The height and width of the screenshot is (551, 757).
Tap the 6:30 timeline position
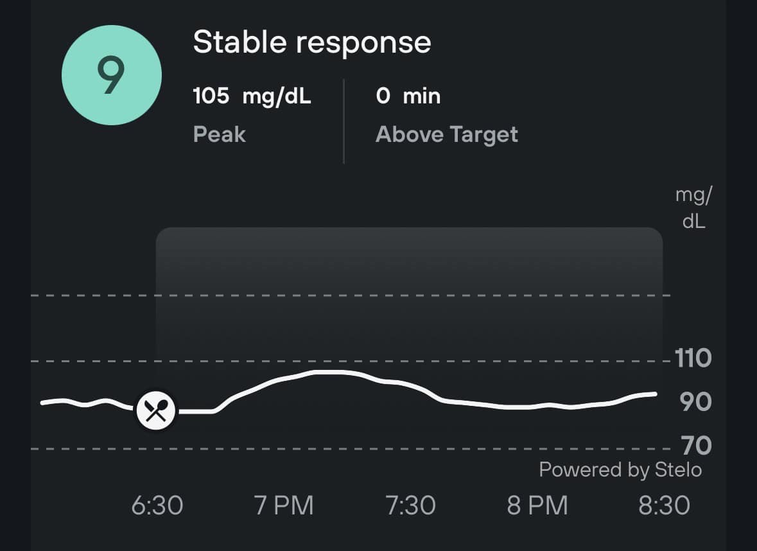point(159,505)
